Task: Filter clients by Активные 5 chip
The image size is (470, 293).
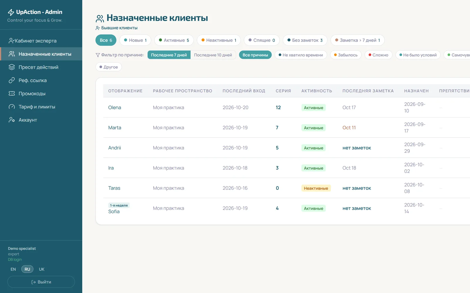Action: [174, 40]
